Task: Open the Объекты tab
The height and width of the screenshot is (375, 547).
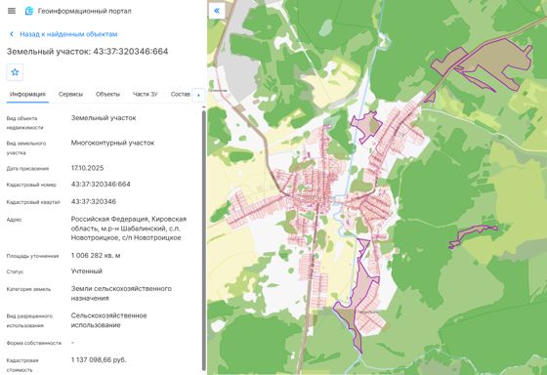Action: coord(107,94)
